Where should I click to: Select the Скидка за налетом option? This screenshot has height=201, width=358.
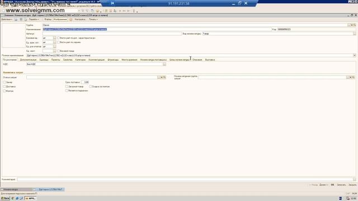[x=91, y=87]
